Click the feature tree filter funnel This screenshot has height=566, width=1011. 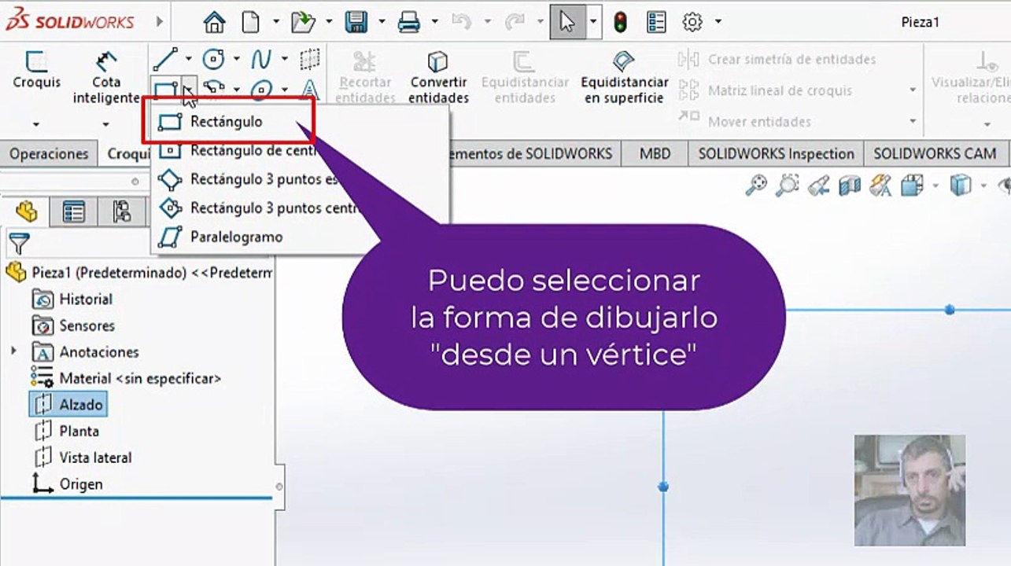pyautogui.click(x=20, y=244)
